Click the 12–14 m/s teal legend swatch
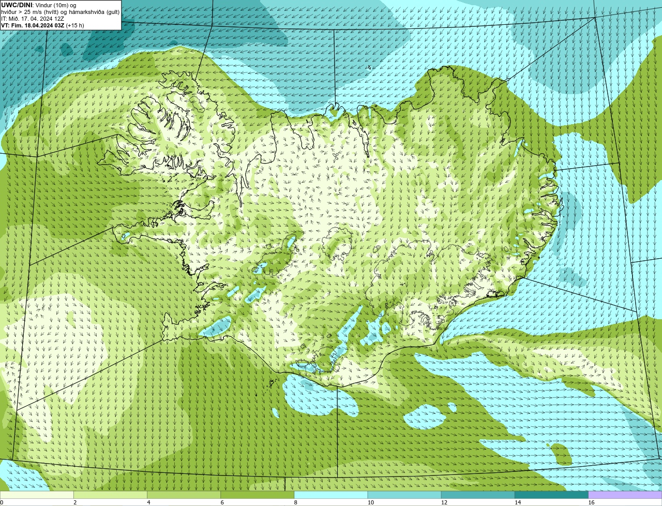 [x=478, y=495]
